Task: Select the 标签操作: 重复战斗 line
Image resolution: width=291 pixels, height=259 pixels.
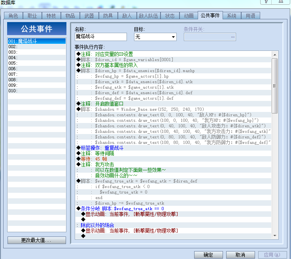Action: [173, 148]
